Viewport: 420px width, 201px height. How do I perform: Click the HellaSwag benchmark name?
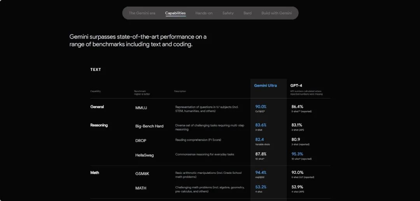click(x=144, y=155)
